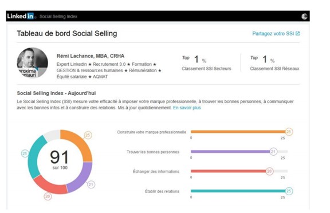Open the En savoir plus link
The width and height of the screenshot is (330, 213).
point(187,108)
